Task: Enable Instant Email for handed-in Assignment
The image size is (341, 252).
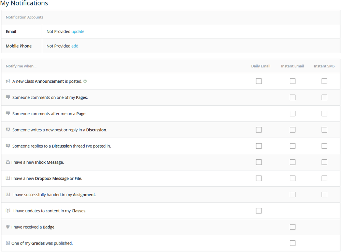Action: point(293,195)
